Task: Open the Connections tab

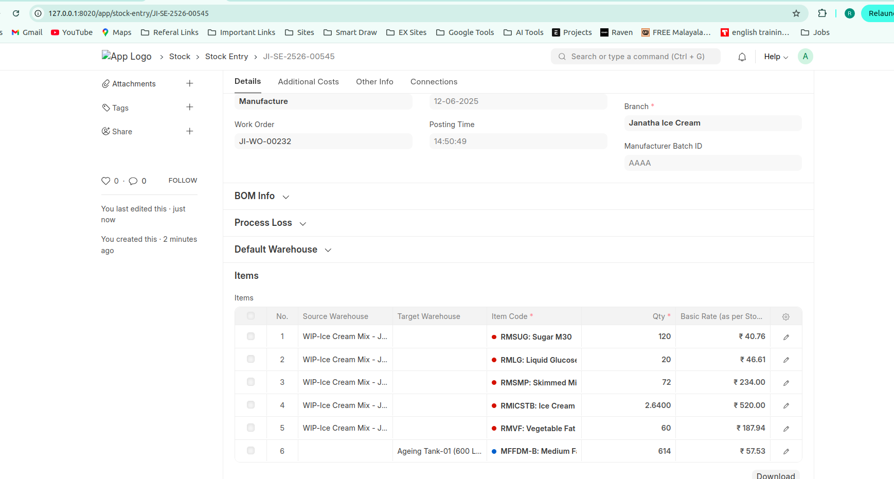Action: [x=434, y=82]
